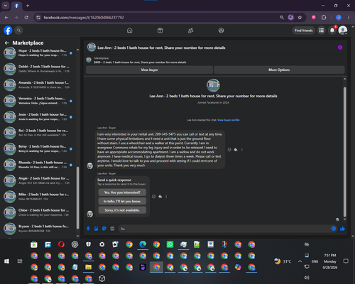Viewport: 355px width, 284px height.
Task: Reply to the quick response card
Action: pyautogui.click(x=160, y=197)
